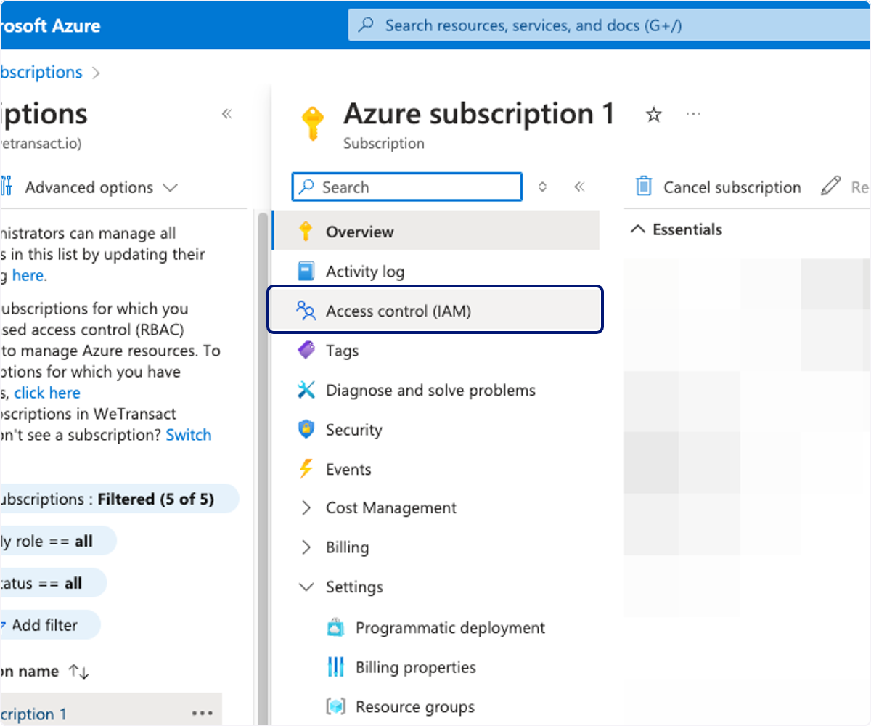Open the Security menu item
This screenshot has width=871, height=726.
click(x=436, y=429)
